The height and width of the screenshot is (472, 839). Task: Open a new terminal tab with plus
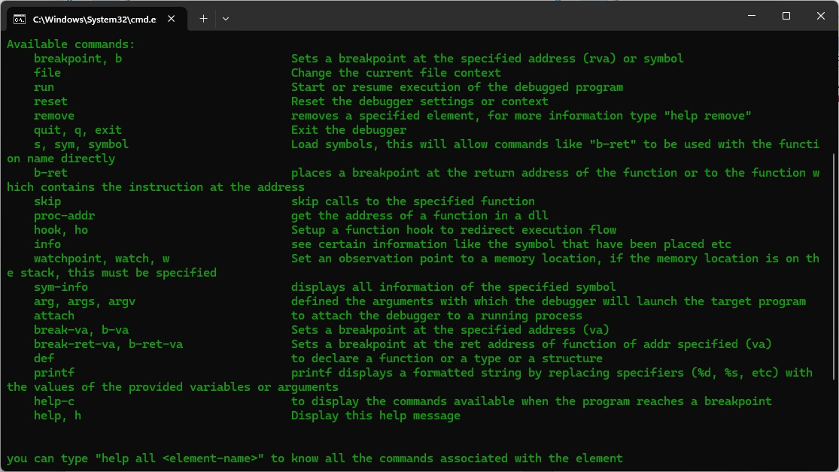tap(203, 19)
